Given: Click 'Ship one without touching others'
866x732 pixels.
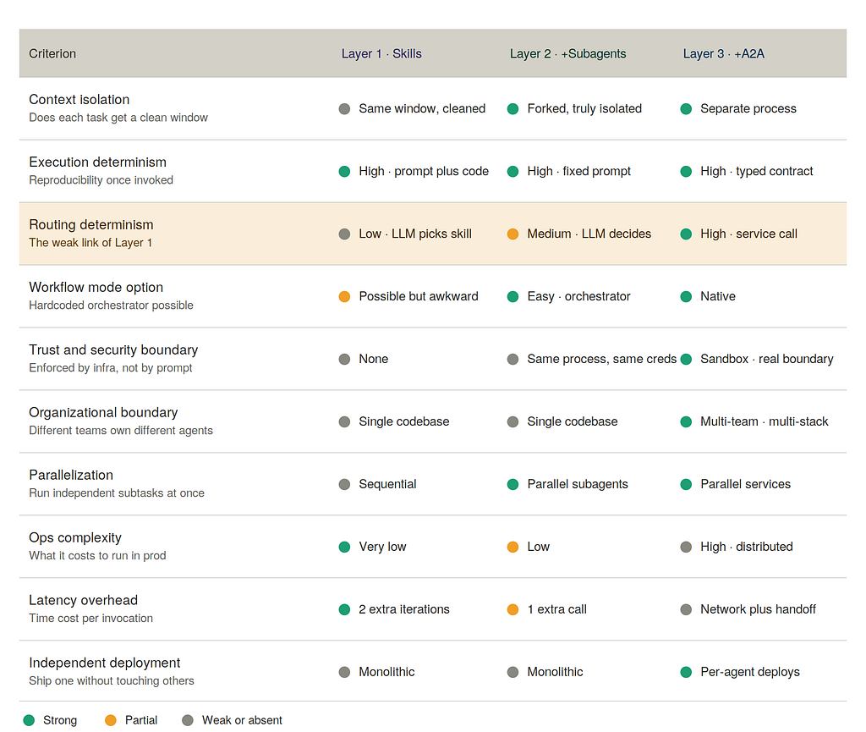Looking at the screenshot, I should click(112, 680).
